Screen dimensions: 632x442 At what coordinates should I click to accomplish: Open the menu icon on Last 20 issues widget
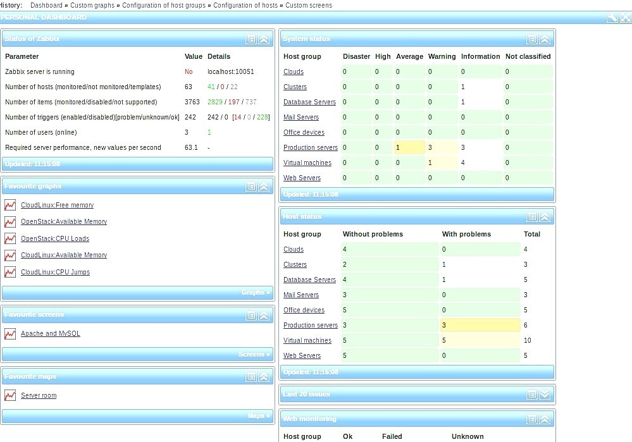[x=532, y=393]
